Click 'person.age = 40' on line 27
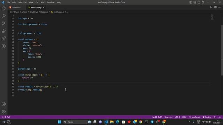Viewport: 223px width, 125px height. click(27, 69)
